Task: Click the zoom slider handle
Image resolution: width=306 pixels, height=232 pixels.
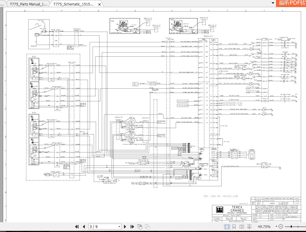Action: [x=291, y=227]
